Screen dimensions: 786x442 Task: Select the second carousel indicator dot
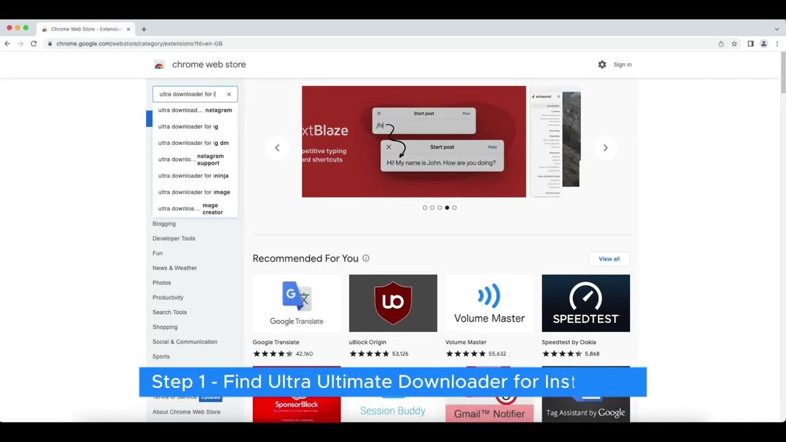[432, 207]
